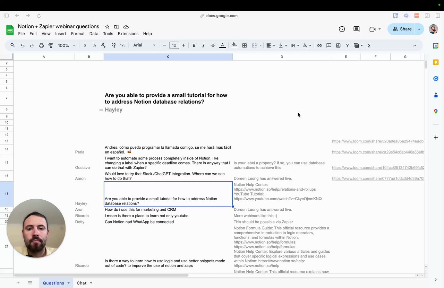Increase decimal places
Image resolution: width=444 pixels, height=288 pixels.
(113, 45)
